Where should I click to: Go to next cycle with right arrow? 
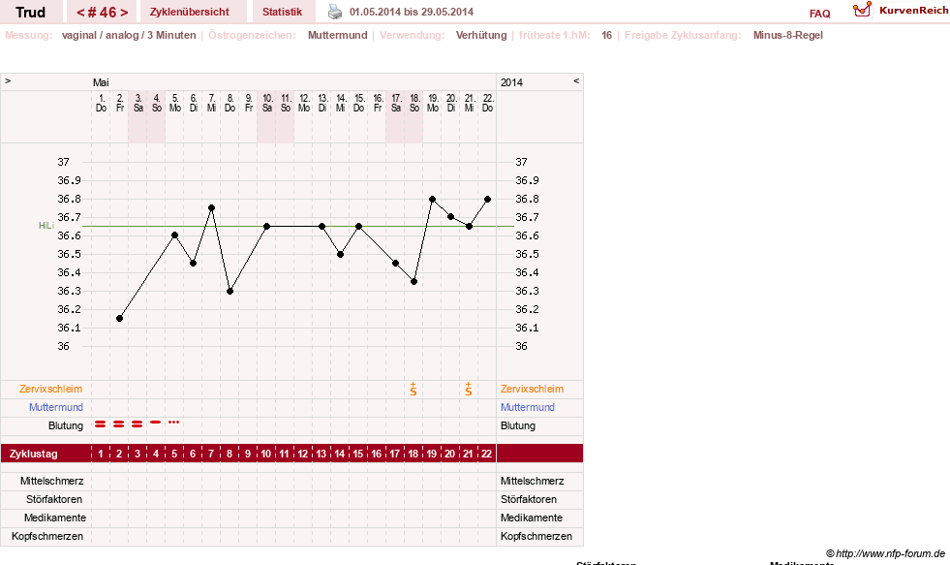point(124,13)
